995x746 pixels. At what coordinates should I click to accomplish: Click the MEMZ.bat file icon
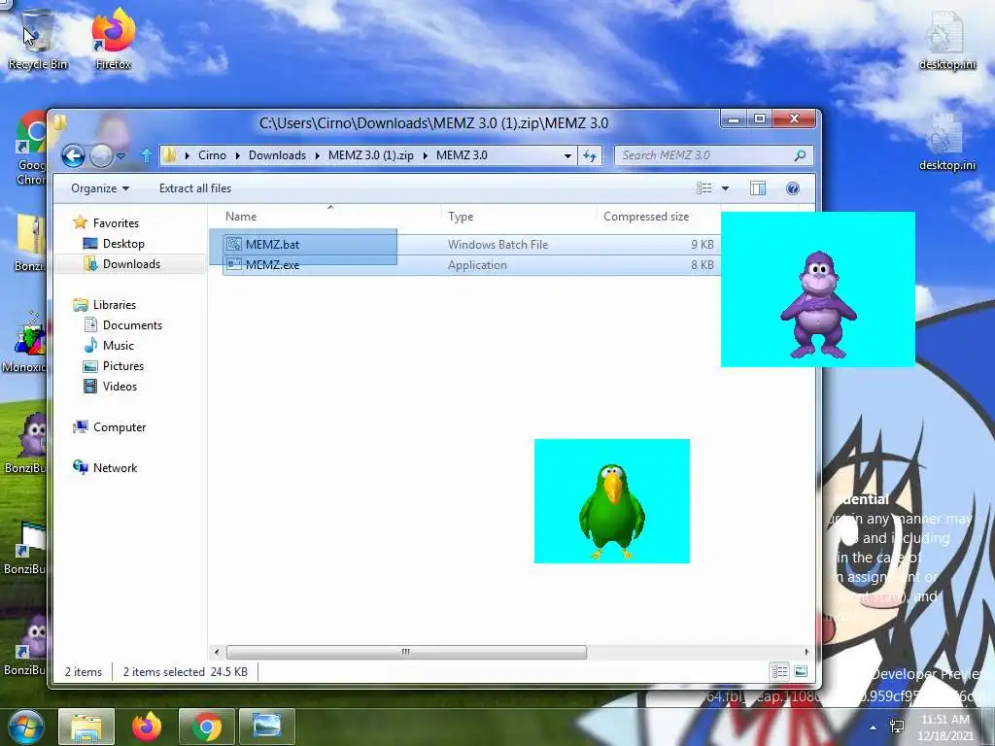click(x=234, y=244)
